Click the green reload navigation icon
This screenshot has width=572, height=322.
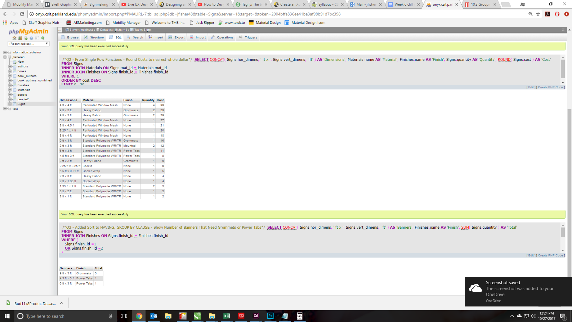[43, 38]
